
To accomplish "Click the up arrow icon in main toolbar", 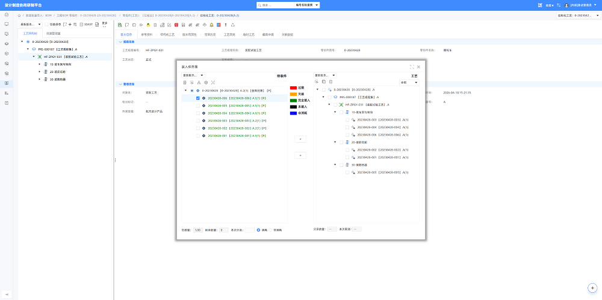I will click(225, 25).
